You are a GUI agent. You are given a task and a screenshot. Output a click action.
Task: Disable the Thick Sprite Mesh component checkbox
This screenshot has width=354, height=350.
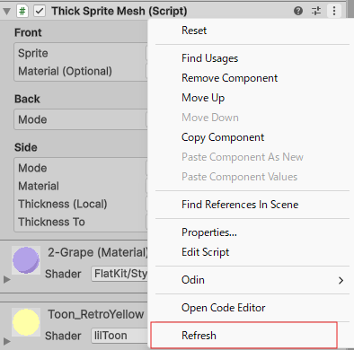40,12
